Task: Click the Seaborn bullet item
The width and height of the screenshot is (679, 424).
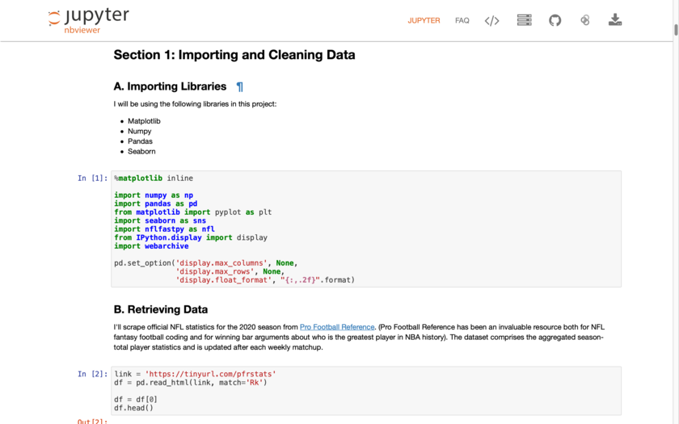Action: 141,152
